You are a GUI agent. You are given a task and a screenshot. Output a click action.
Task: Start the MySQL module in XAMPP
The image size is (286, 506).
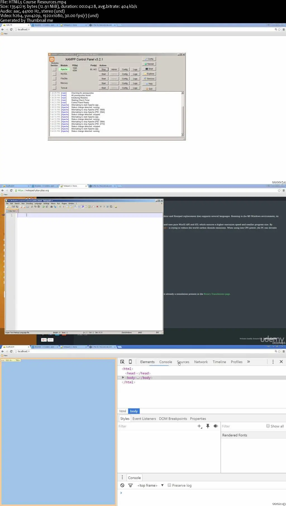(104, 74)
